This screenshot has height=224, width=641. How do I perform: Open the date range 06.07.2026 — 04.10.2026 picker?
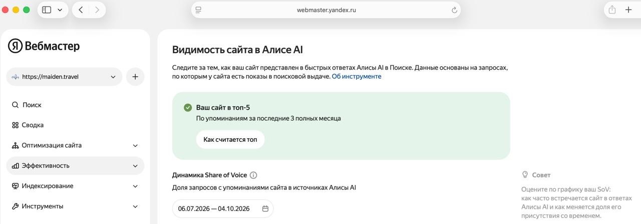(x=223, y=208)
